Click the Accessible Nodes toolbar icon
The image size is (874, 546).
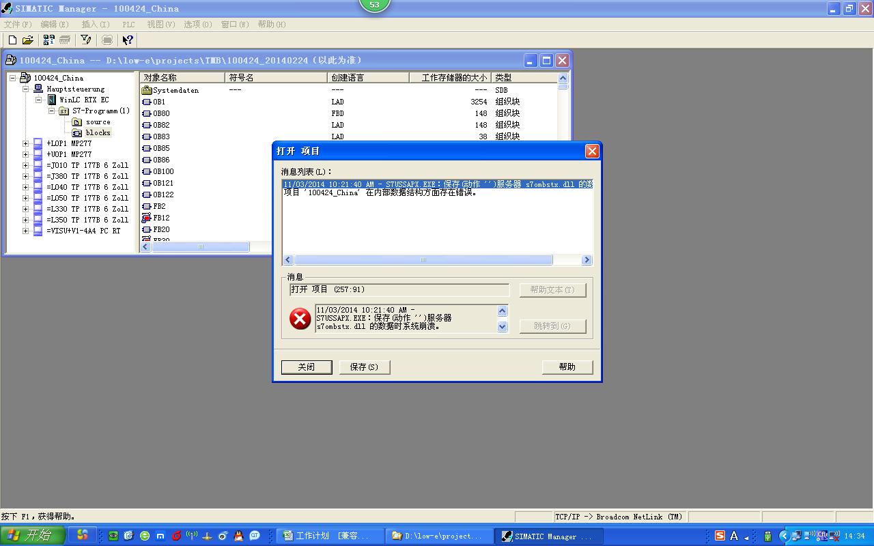[x=48, y=40]
